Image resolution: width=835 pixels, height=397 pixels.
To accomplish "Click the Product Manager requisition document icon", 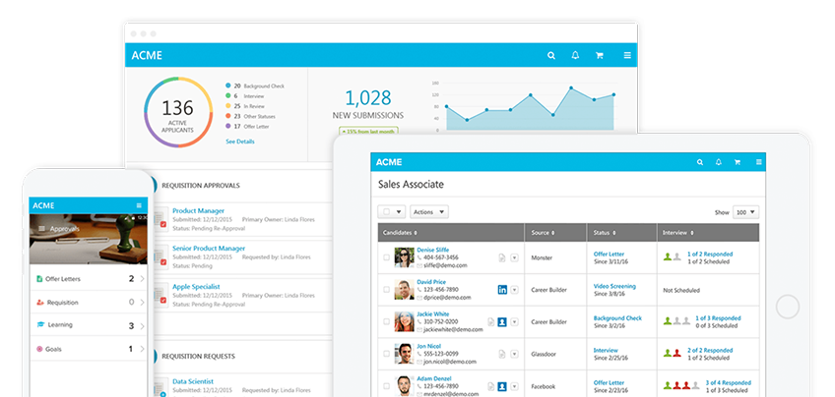I will pos(161,219).
